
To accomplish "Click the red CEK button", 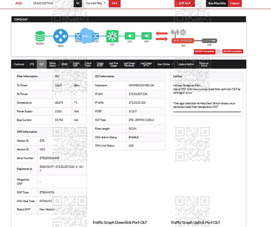I will coord(114,3).
